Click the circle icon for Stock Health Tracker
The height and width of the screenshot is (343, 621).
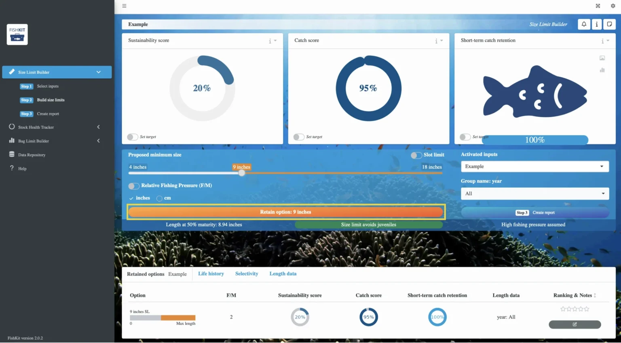tap(12, 127)
